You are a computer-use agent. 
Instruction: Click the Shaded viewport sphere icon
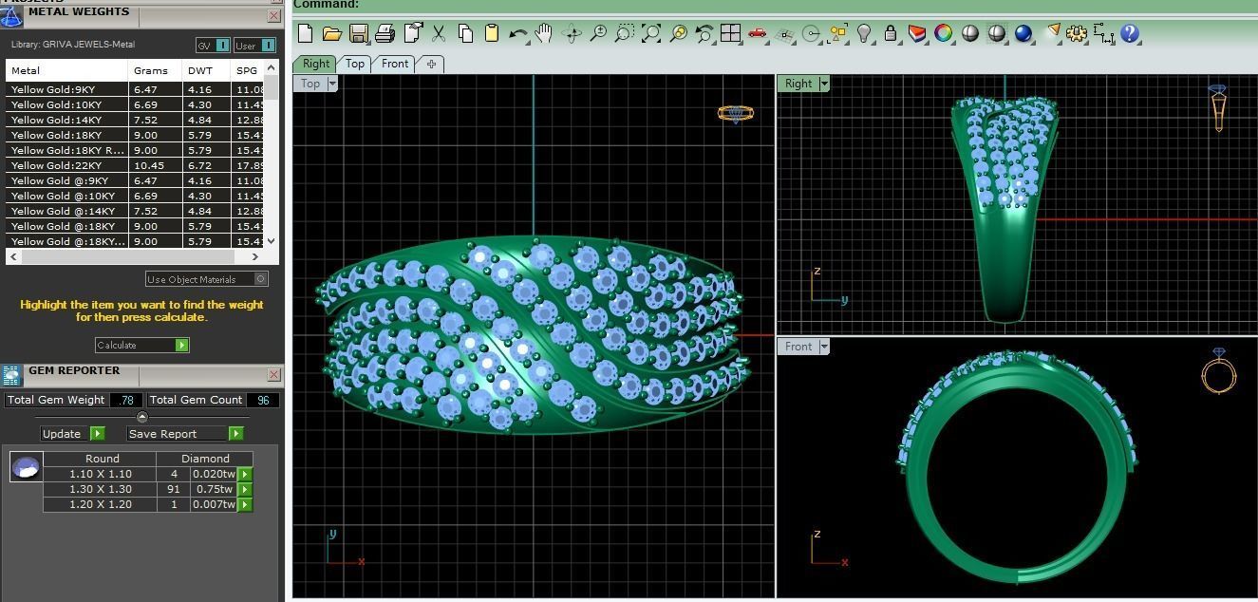pyautogui.click(x=969, y=33)
